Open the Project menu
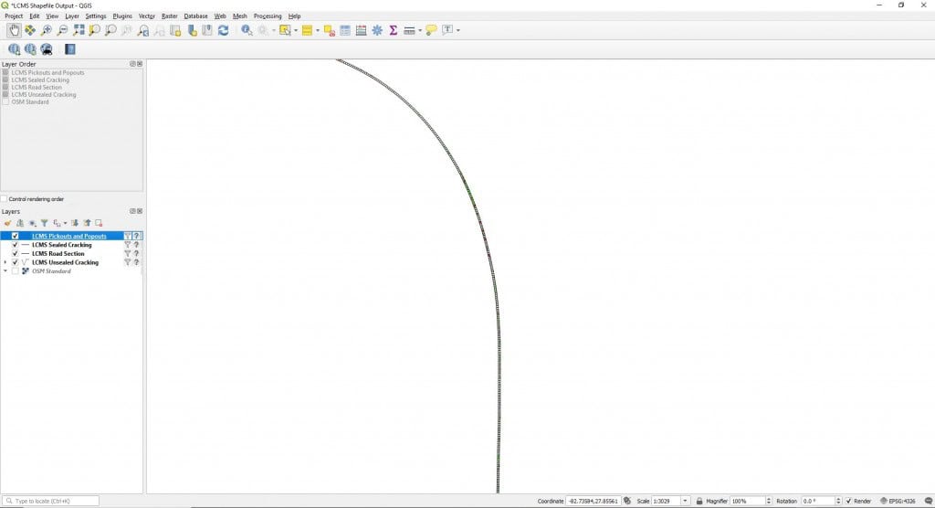This screenshot has height=508, width=935. tap(14, 16)
